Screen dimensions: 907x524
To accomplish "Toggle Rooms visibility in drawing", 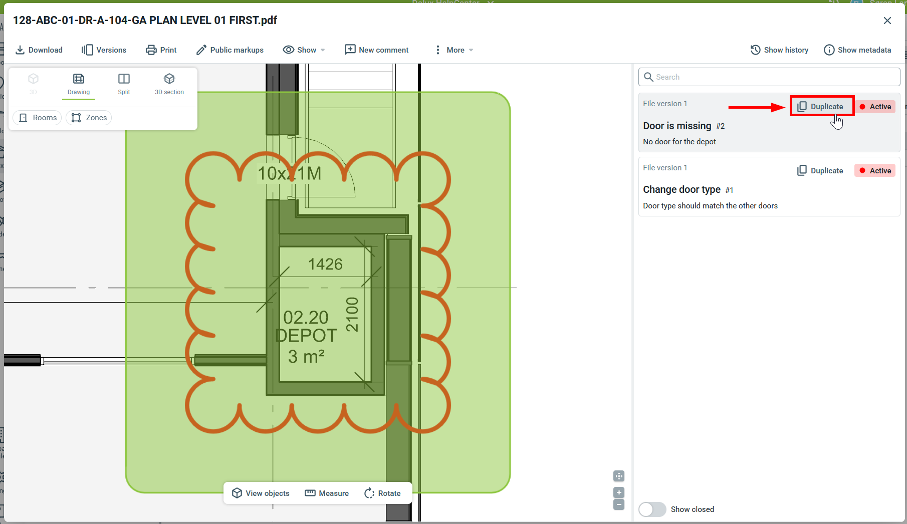I will pyautogui.click(x=38, y=118).
